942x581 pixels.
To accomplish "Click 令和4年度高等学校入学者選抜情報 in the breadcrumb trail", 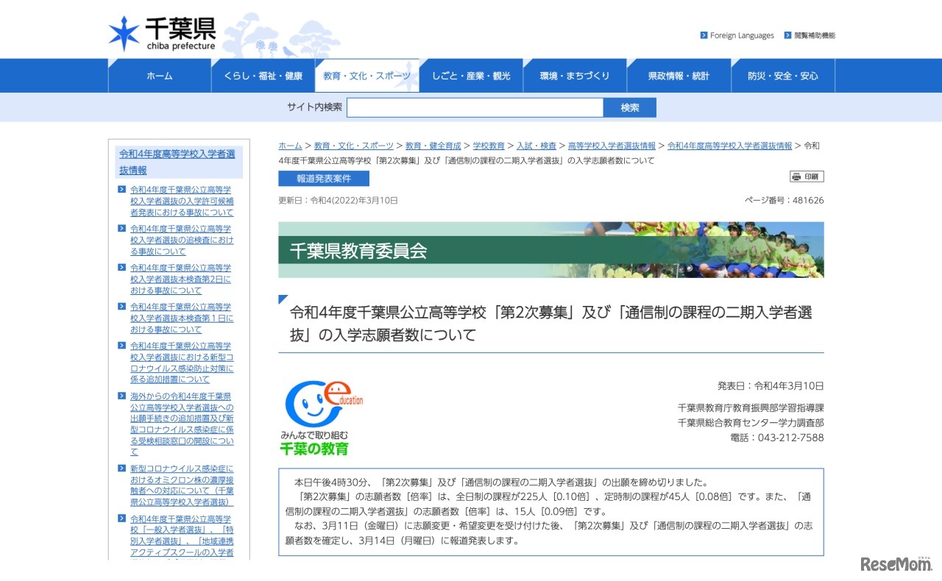I will [x=730, y=146].
